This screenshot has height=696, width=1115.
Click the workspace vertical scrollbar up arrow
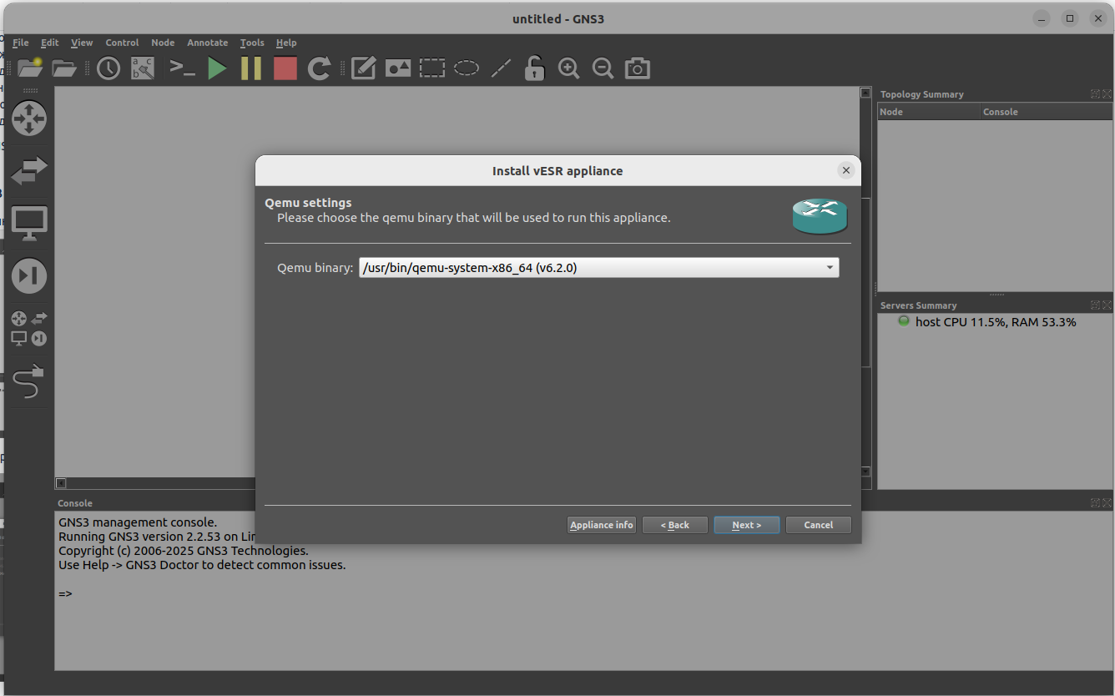click(865, 93)
